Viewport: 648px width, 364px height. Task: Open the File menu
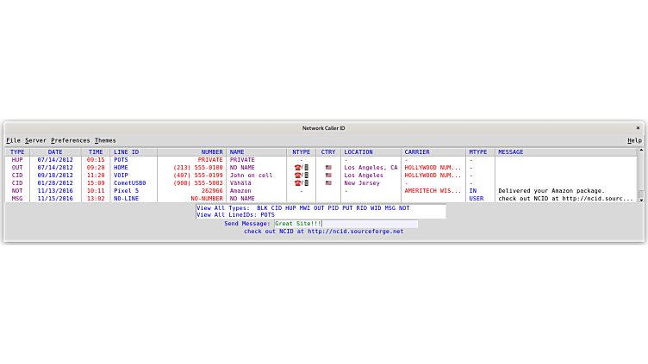(13, 140)
